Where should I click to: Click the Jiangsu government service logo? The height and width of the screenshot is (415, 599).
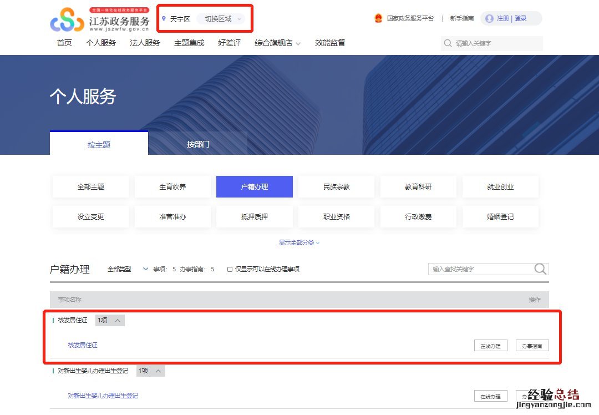coord(100,20)
